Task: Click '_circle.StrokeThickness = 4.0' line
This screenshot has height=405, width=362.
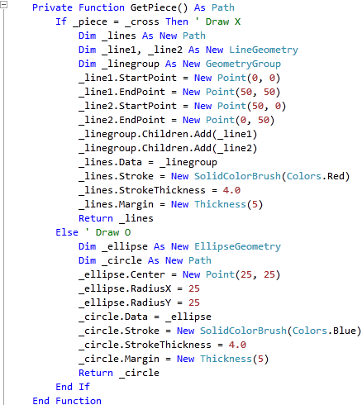Action: 162,345
